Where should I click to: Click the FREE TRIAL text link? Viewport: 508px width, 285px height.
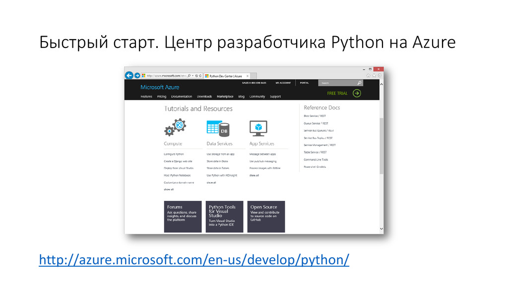[337, 94]
